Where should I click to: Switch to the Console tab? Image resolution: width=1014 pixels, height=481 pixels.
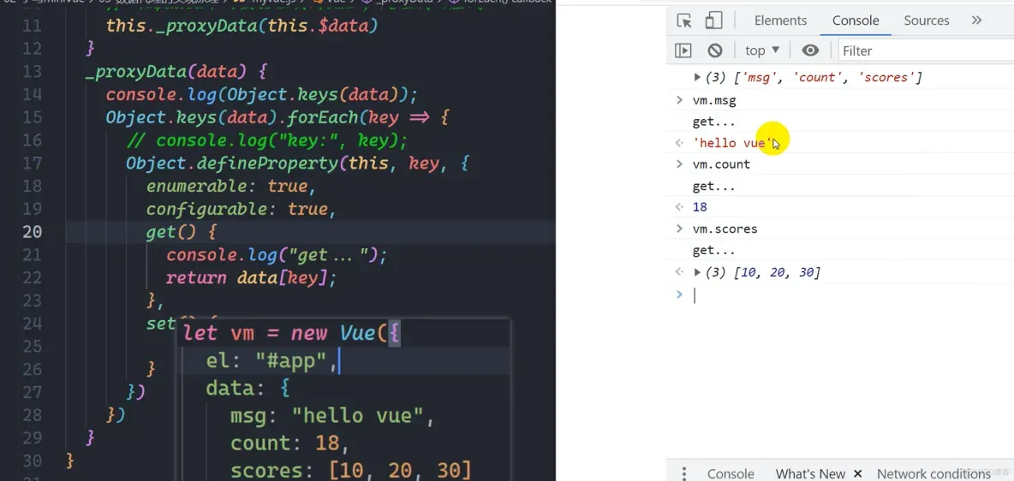click(x=856, y=21)
